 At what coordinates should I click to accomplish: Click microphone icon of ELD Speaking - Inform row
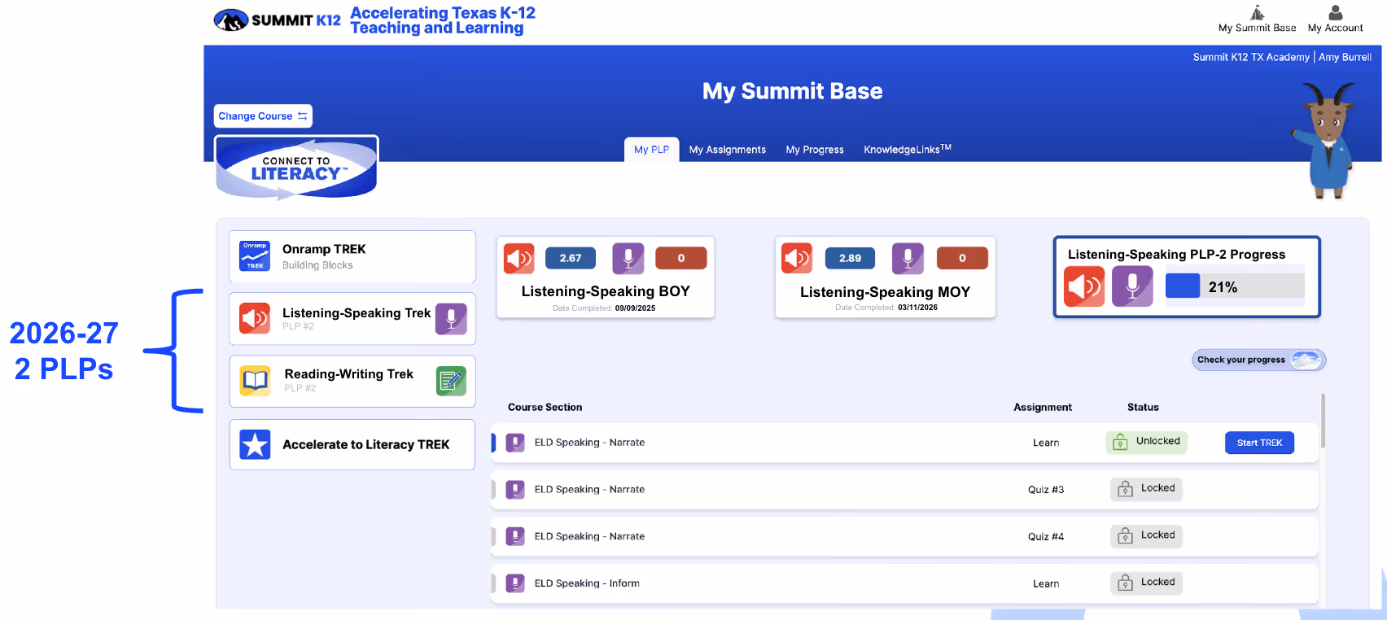[515, 583]
